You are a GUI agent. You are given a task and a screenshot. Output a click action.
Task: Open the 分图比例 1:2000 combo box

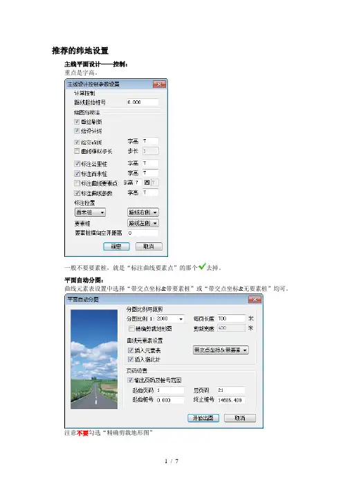pyautogui.click(x=170, y=318)
